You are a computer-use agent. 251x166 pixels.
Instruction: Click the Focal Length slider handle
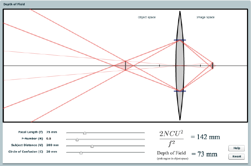click(x=85, y=133)
